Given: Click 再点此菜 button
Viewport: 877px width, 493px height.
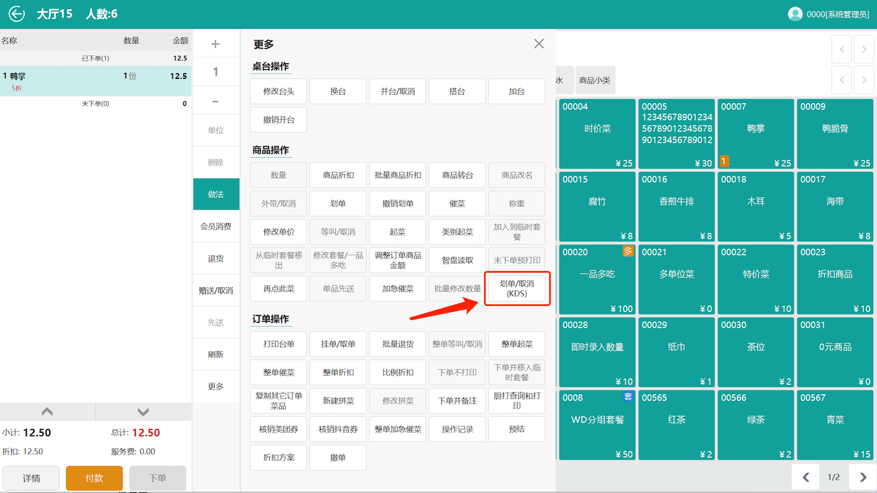Looking at the screenshot, I should (x=279, y=288).
